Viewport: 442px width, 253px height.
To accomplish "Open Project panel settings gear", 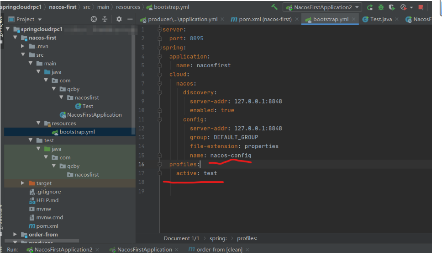I will coord(119,19).
